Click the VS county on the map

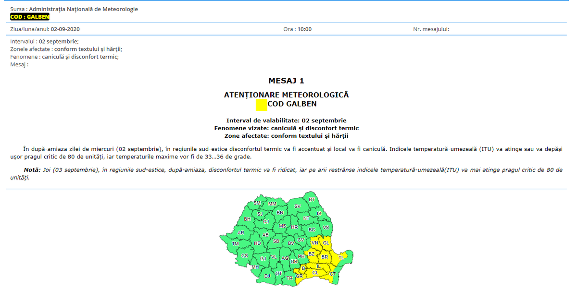326,228
